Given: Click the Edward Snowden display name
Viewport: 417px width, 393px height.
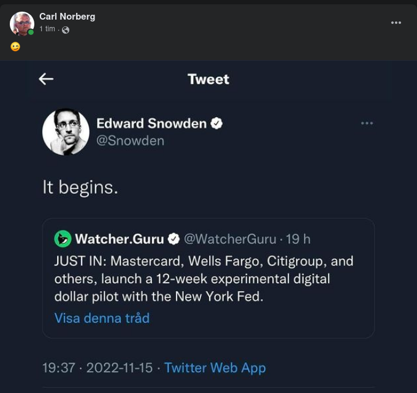Looking at the screenshot, I should 151,123.
